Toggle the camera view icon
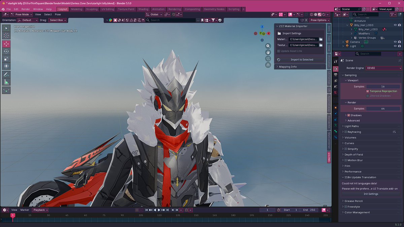The height and width of the screenshot is (227, 404). click(x=268, y=59)
